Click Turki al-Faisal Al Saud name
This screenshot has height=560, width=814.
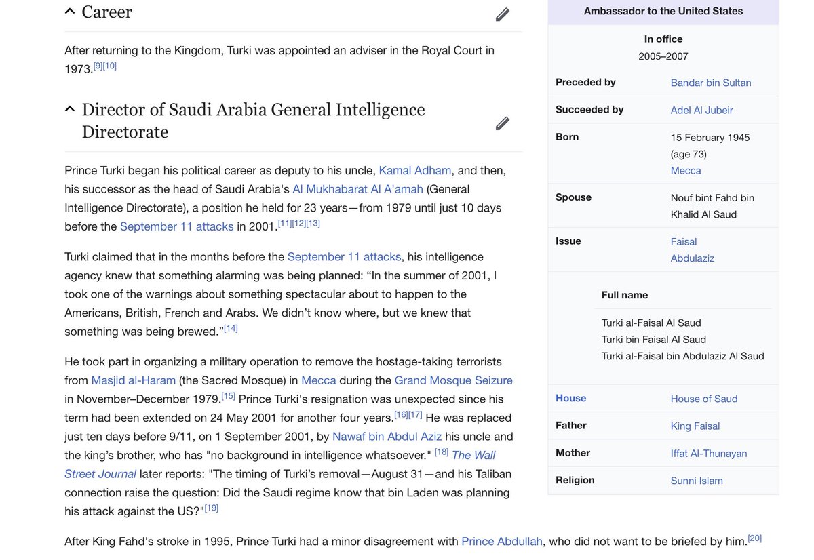click(651, 323)
